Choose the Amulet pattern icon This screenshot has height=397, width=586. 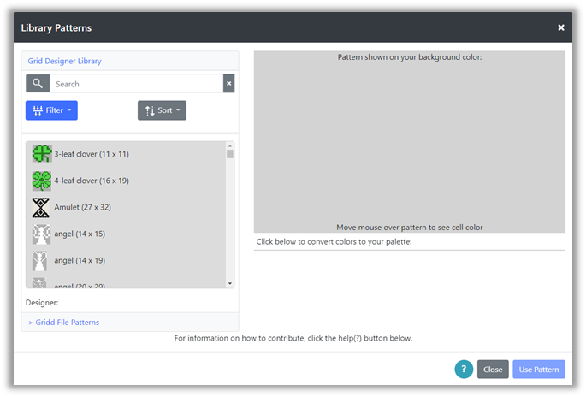coord(41,207)
